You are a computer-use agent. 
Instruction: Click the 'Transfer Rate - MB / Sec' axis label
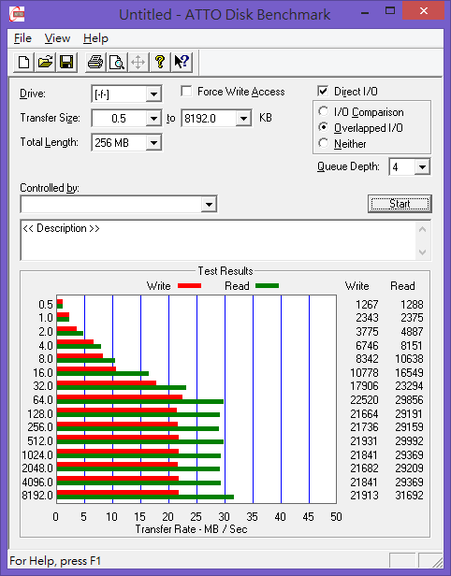pos(191,529)
